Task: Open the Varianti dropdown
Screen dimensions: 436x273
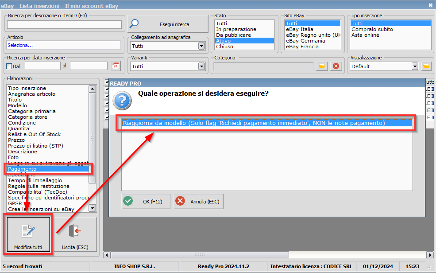Action: click(x=201, y=66)
